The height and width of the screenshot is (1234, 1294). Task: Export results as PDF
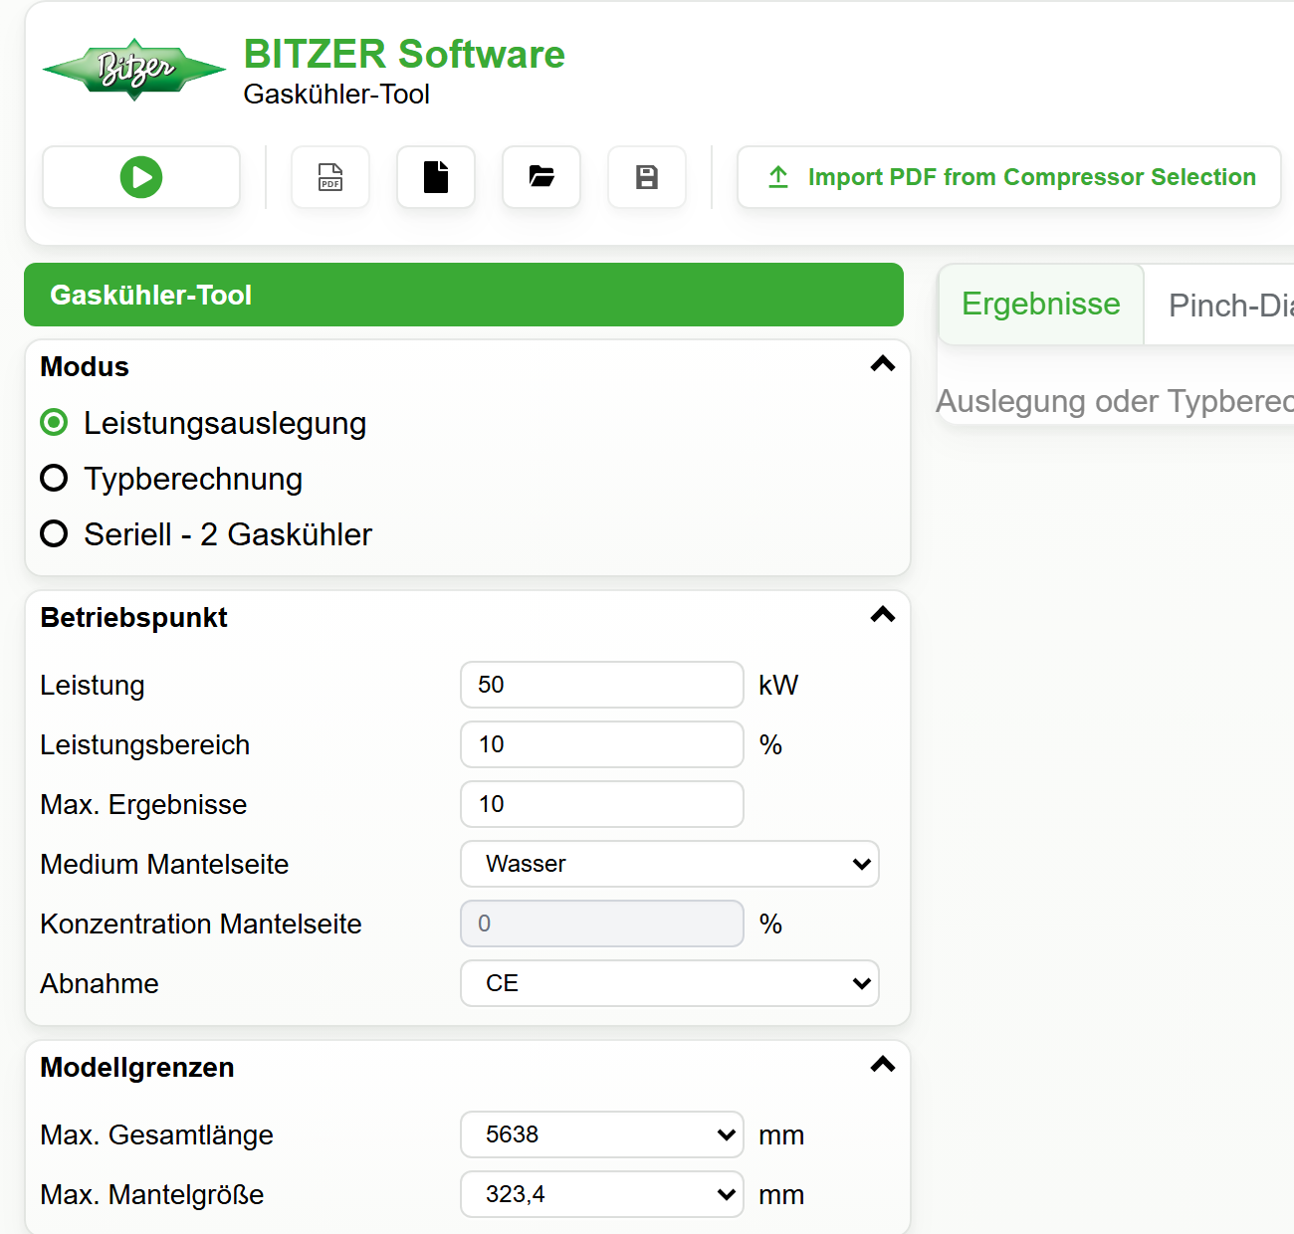330,177
